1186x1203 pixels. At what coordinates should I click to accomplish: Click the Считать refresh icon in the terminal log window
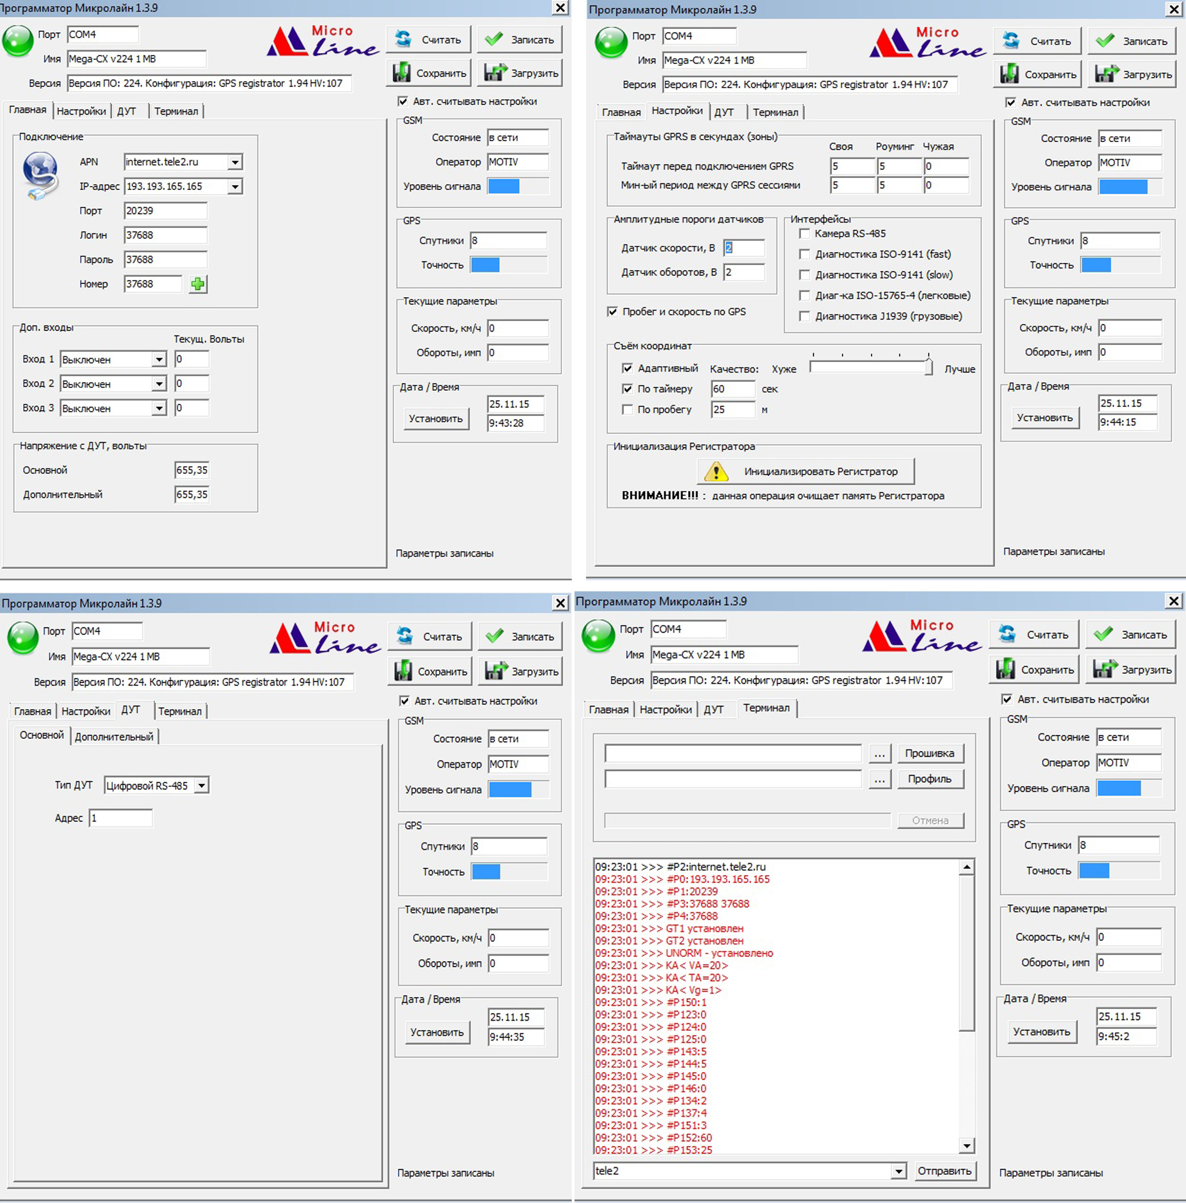[x=1006, y=634]
